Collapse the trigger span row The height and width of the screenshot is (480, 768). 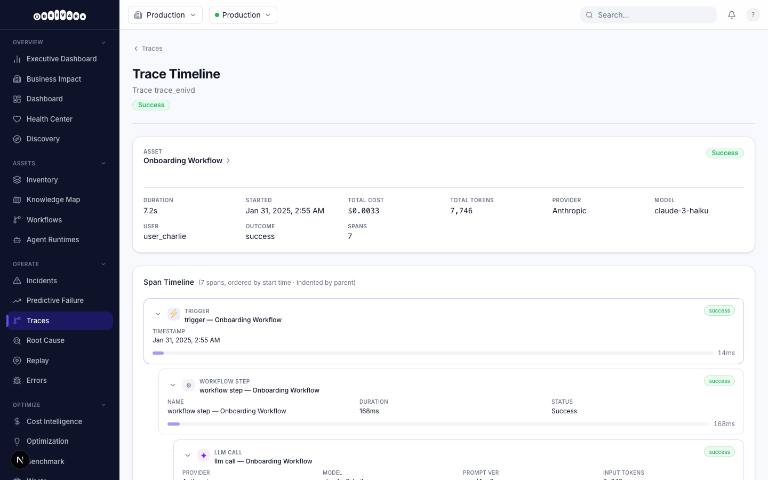coord(158,314)
